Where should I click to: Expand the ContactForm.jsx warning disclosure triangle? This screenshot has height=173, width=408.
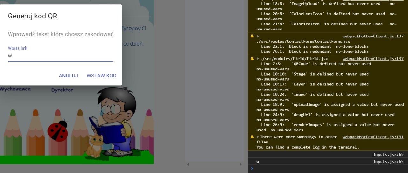point(258,36)
